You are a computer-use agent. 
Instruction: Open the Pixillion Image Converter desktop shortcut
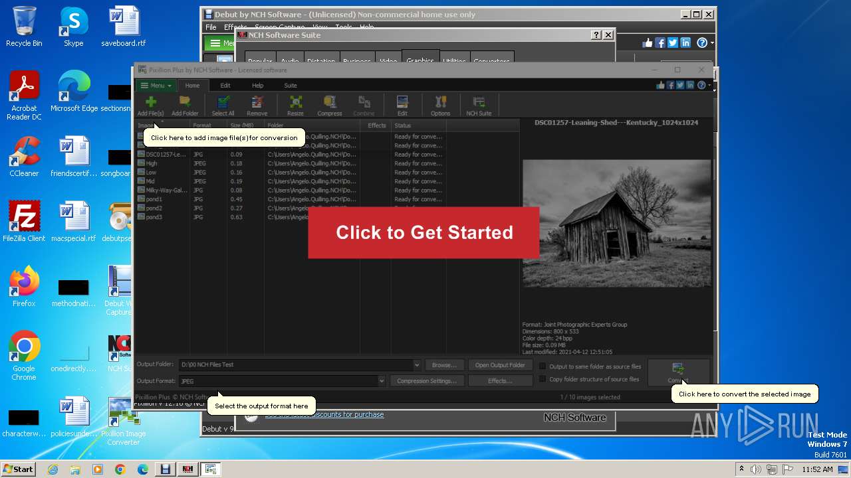point(124,422)
